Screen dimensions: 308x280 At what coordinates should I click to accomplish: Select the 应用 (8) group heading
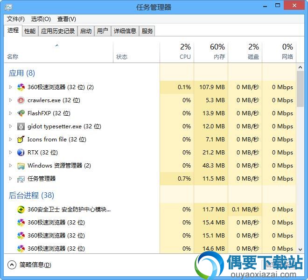22,73
